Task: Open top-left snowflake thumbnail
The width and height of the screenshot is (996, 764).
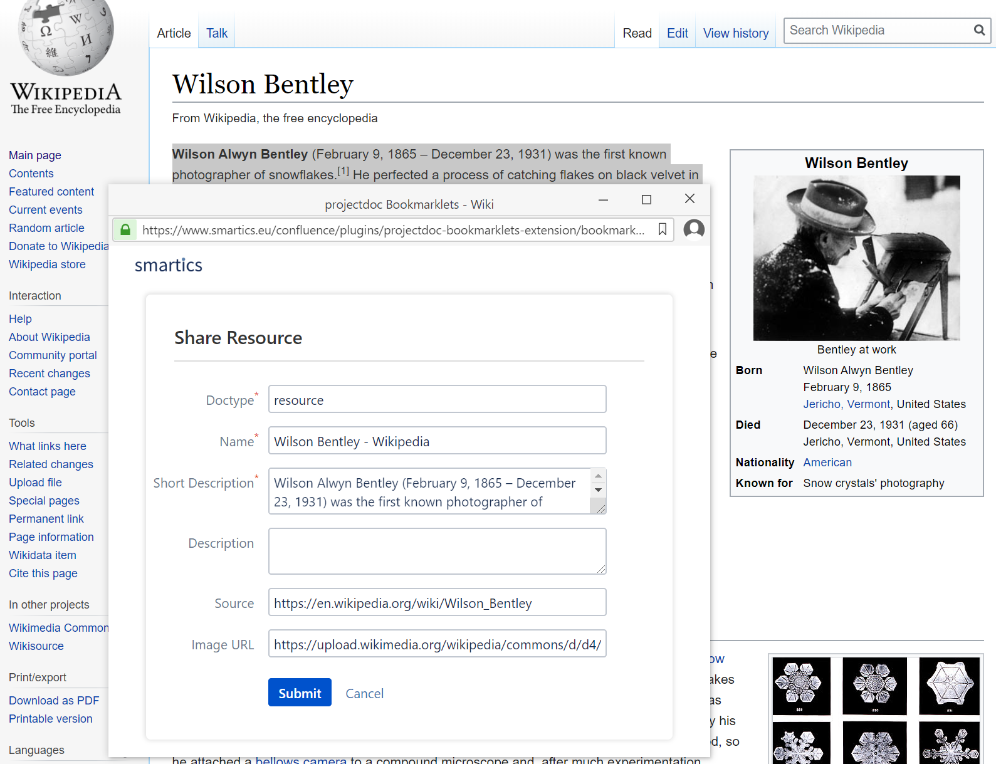Action: pos(801,686)
